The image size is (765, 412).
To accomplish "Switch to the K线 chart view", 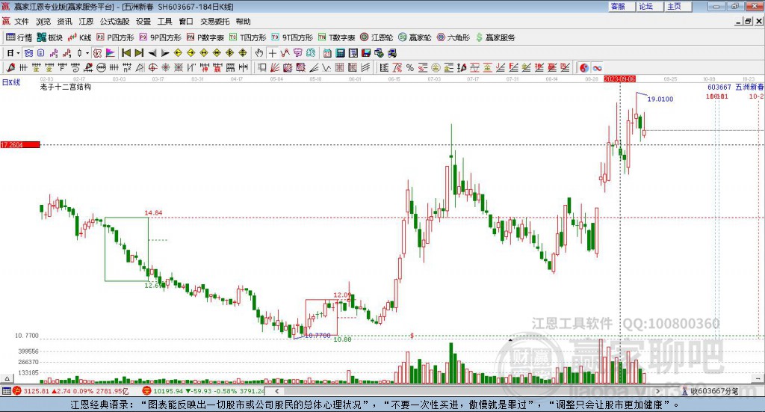I will [79, 37].
